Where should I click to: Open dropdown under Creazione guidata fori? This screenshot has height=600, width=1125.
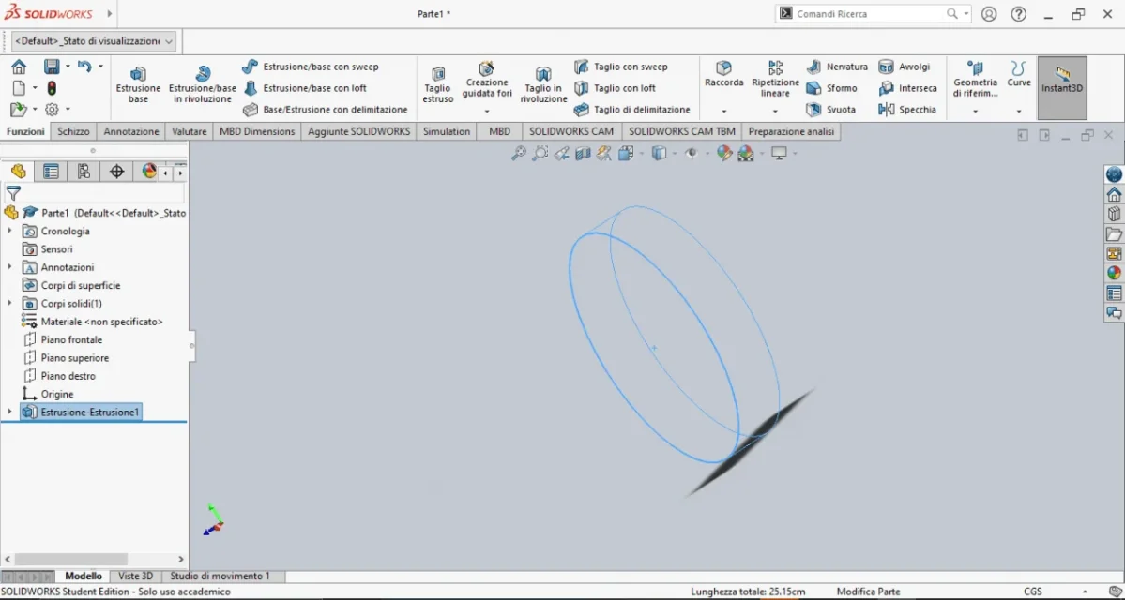[x=487, y=112]
